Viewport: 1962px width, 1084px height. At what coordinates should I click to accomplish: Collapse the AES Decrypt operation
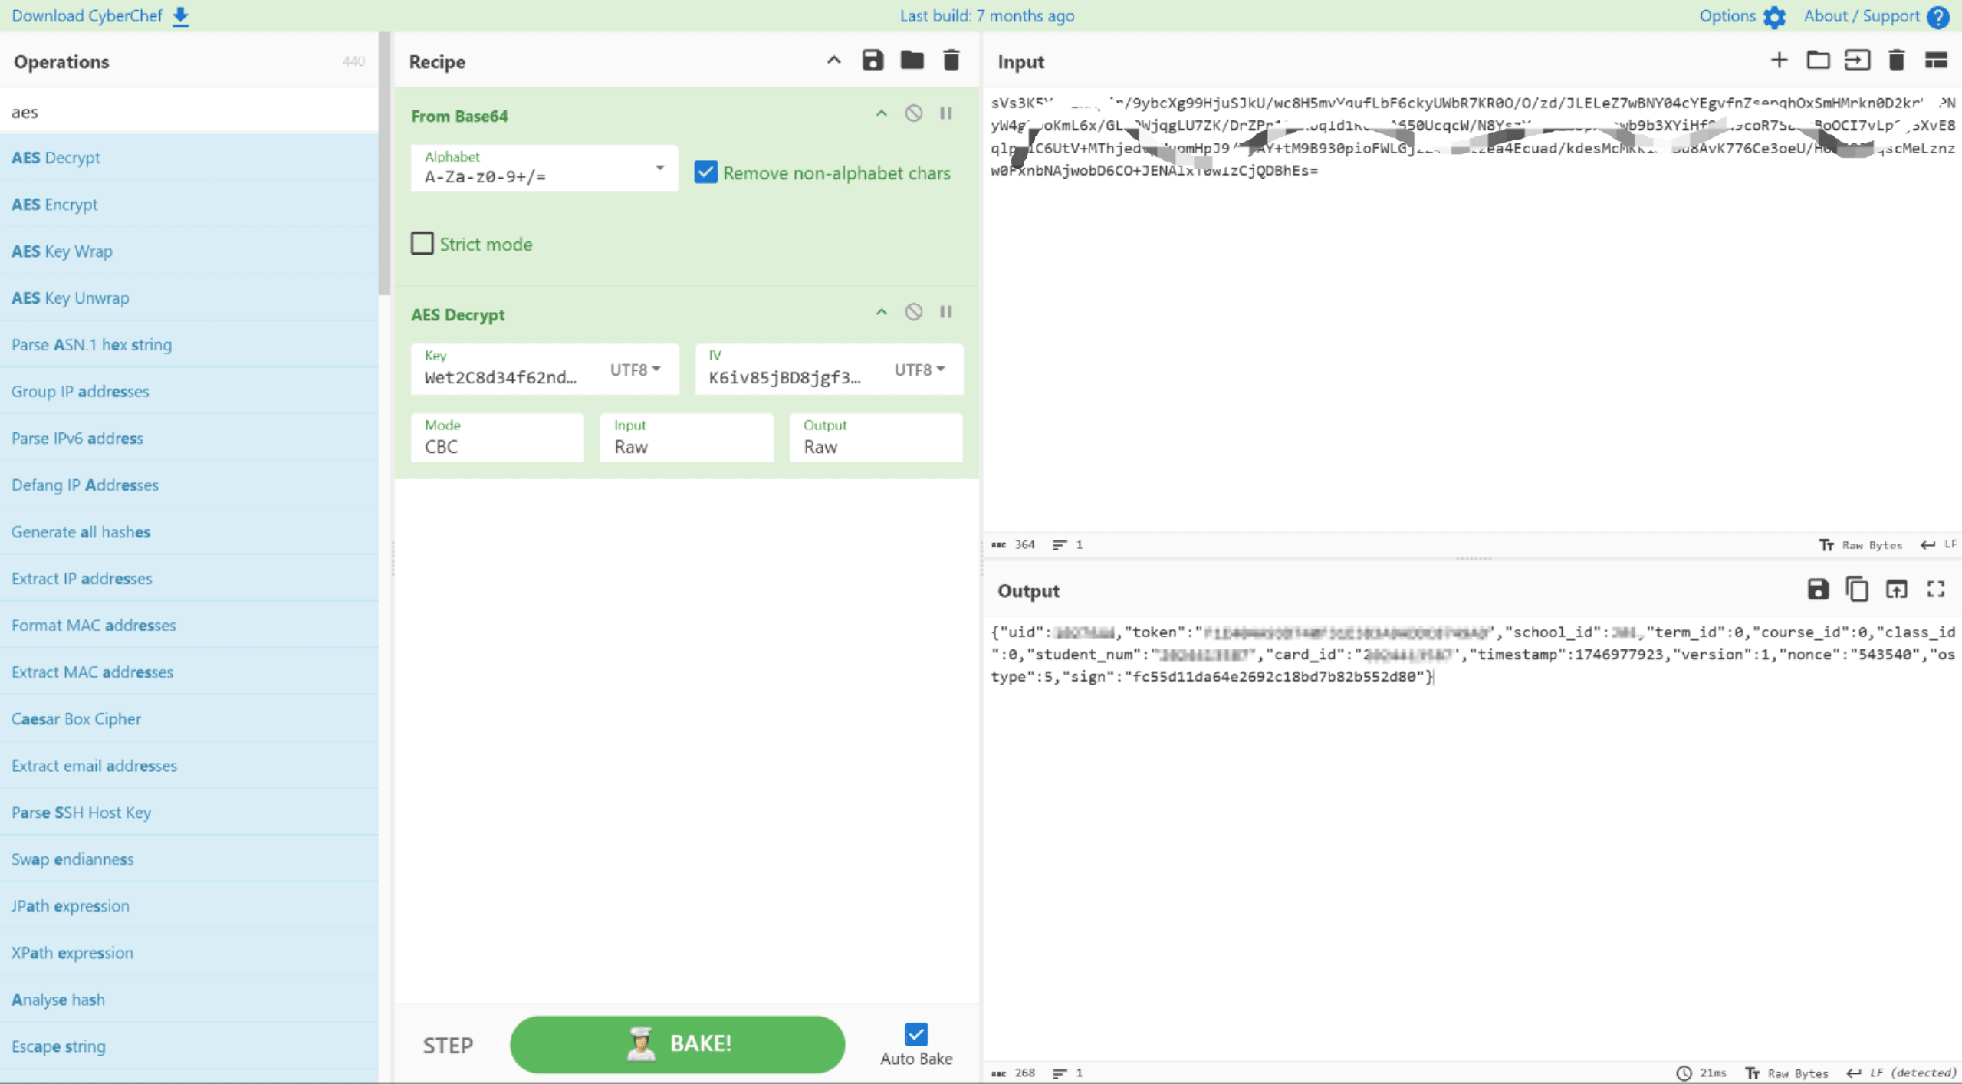point(880,311)
